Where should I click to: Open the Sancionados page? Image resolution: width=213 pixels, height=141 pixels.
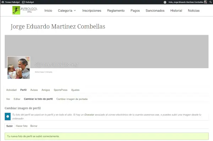click(155, 11)
